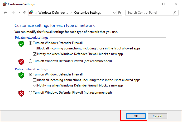Click the Forward navigation arrow

pyautogui.click(x=13, y=13)
